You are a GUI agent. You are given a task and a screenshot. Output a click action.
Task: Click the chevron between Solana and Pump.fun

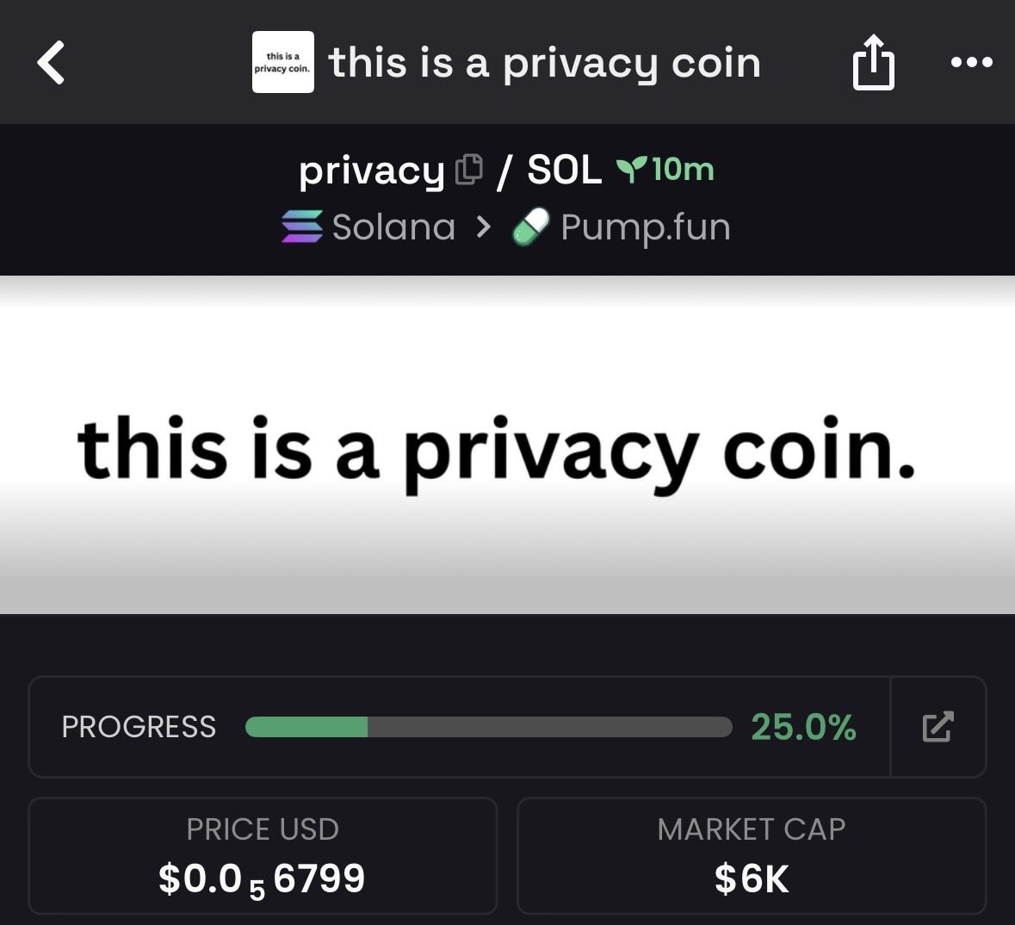(x=484, y=227)
